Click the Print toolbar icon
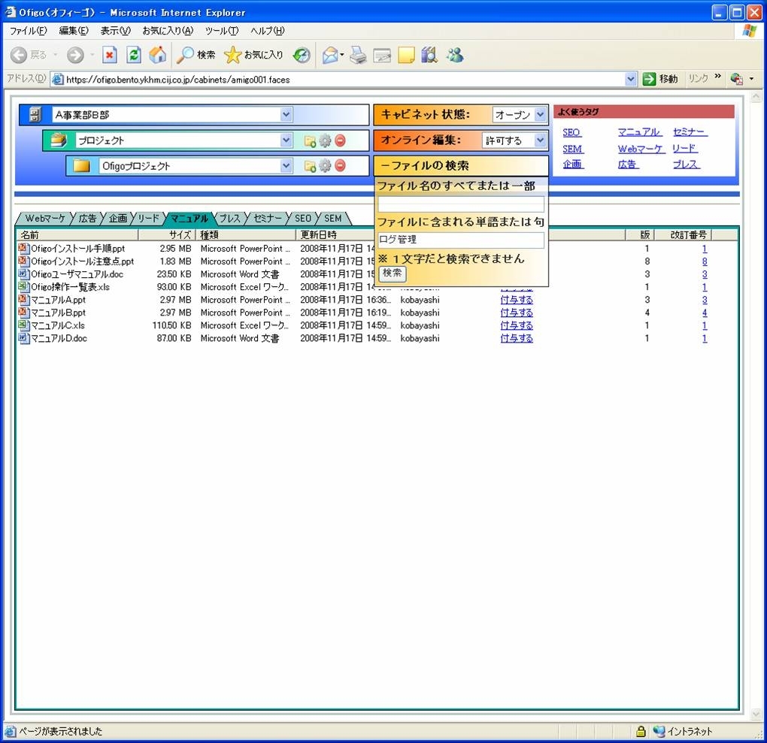This screenshot has height=743, width=767. [x=358, y=55]
